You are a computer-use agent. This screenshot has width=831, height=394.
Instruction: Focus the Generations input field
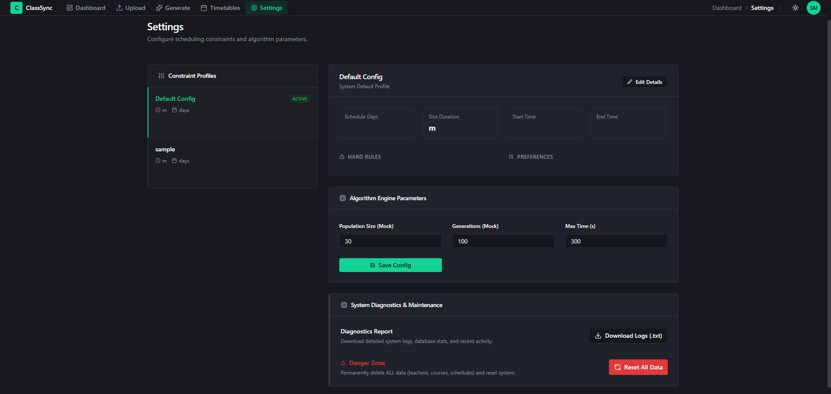(503, 241)
